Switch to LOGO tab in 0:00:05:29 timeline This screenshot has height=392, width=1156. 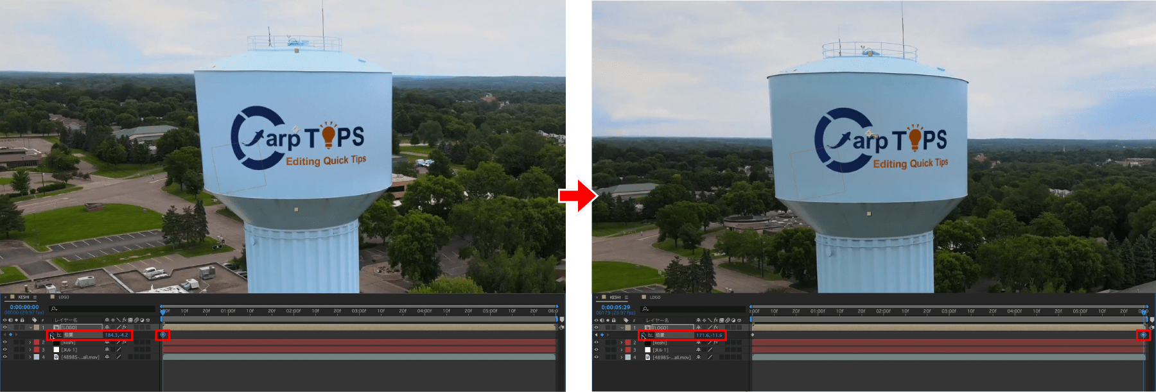[x=655, y=297]
